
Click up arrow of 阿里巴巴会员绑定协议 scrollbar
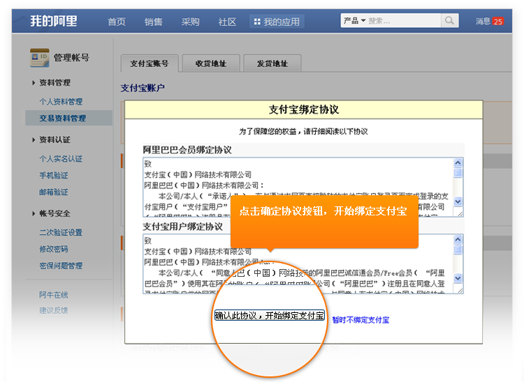(x=458, y=162)
